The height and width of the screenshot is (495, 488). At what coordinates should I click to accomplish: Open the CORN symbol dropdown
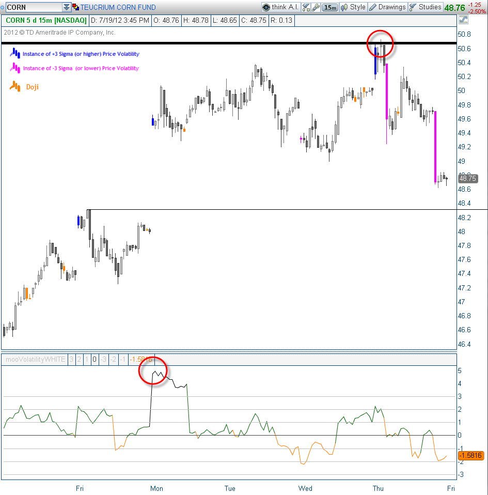[66, 7]
